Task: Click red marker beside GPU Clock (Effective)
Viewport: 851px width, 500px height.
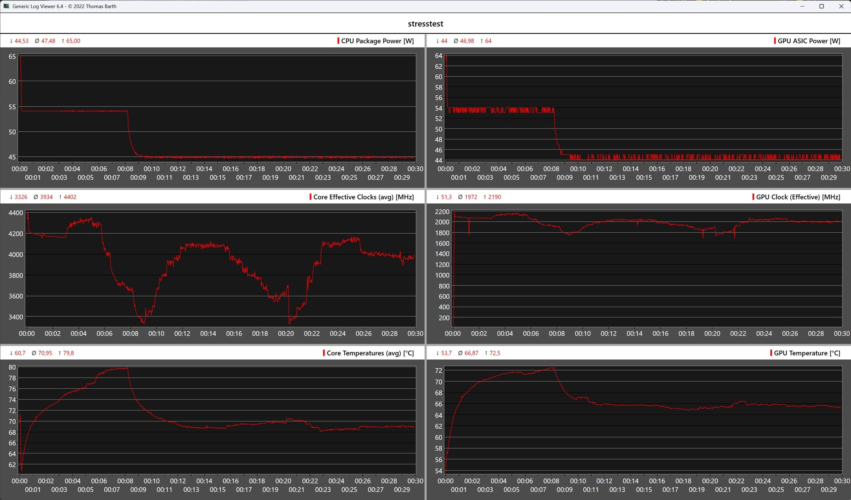Action: (x=753, y=197)
